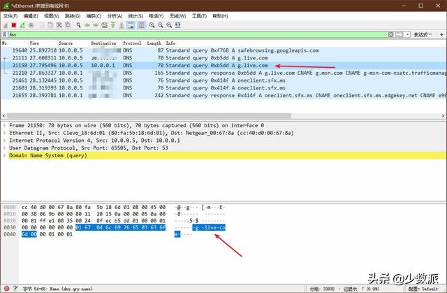Expand the User Datagram Protocol row
The height and width of the screenshot is (293, 447).
[x=4, y=148]
